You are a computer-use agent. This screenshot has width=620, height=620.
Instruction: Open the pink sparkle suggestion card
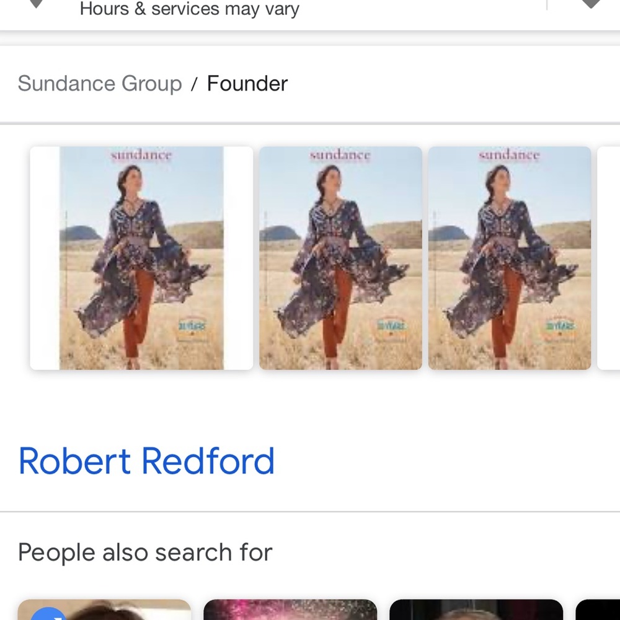pos(290,611)
